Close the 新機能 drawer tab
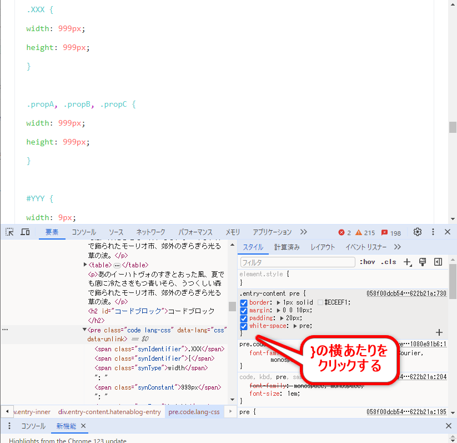The image size is (457, 443). click(83, 426)
